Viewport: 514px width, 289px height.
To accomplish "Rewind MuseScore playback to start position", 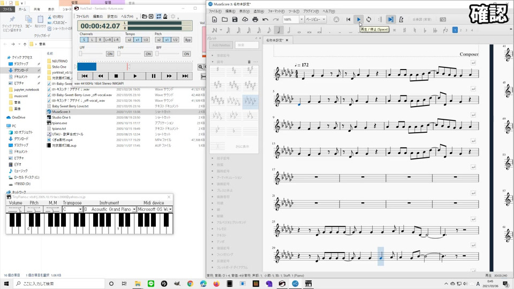I will click(x=348, y=20).
